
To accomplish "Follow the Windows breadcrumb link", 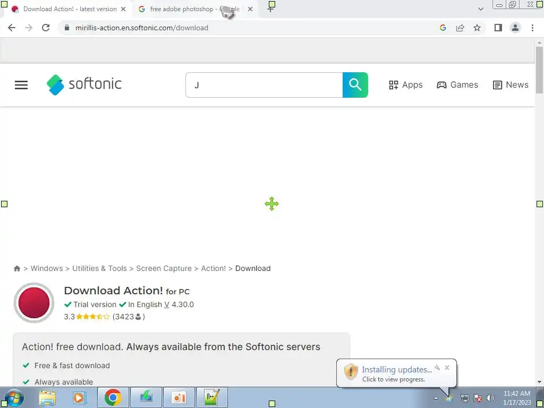I will 47,268.
